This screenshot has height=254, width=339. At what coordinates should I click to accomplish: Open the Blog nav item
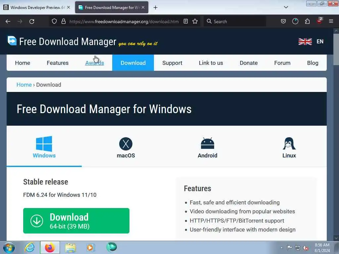click(313, 63)
